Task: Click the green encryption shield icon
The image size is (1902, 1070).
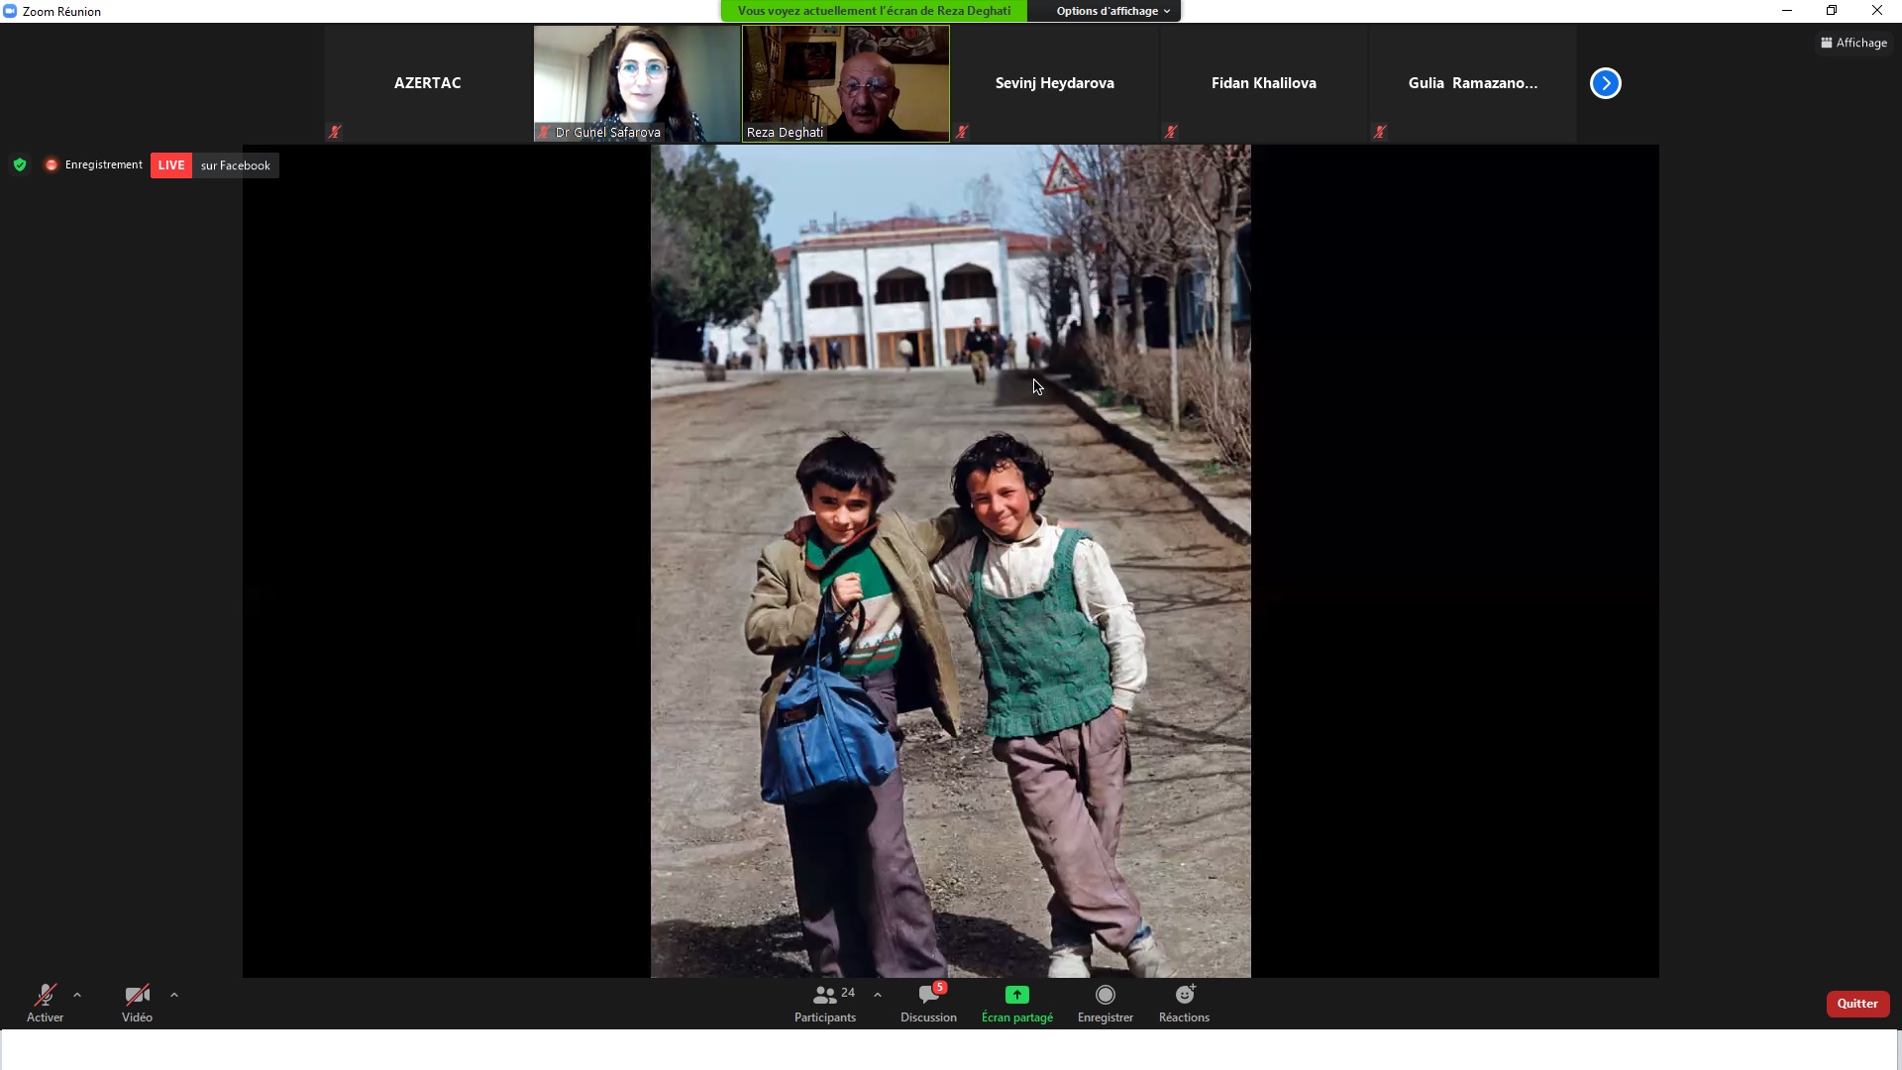Action: pyautogui.click(x=20, y=164)
